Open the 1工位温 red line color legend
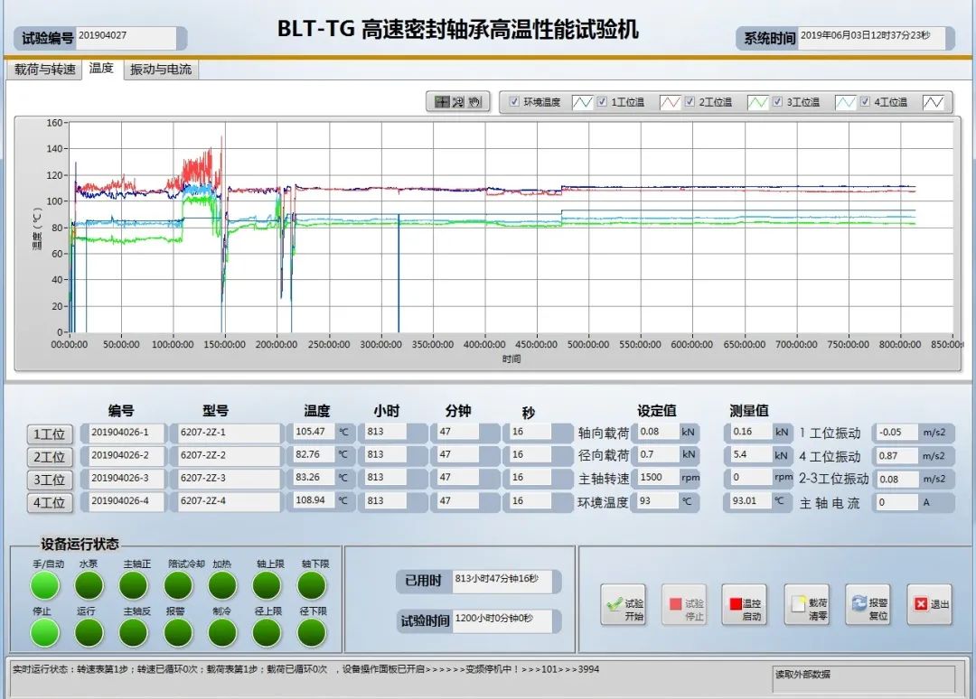 (x=670, y=102)
